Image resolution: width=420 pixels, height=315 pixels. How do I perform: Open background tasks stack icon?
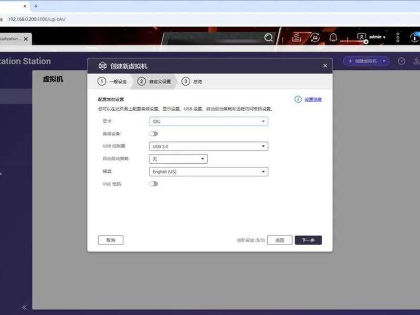click(x=297, y=37)
